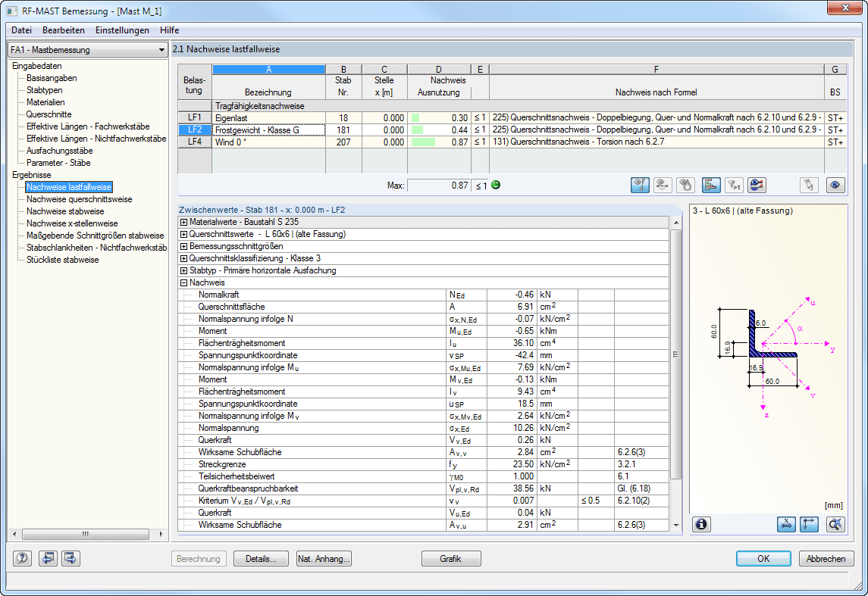Select the LF1 row header
Viewport: 868px width, 596px height.
click(195, 118)
